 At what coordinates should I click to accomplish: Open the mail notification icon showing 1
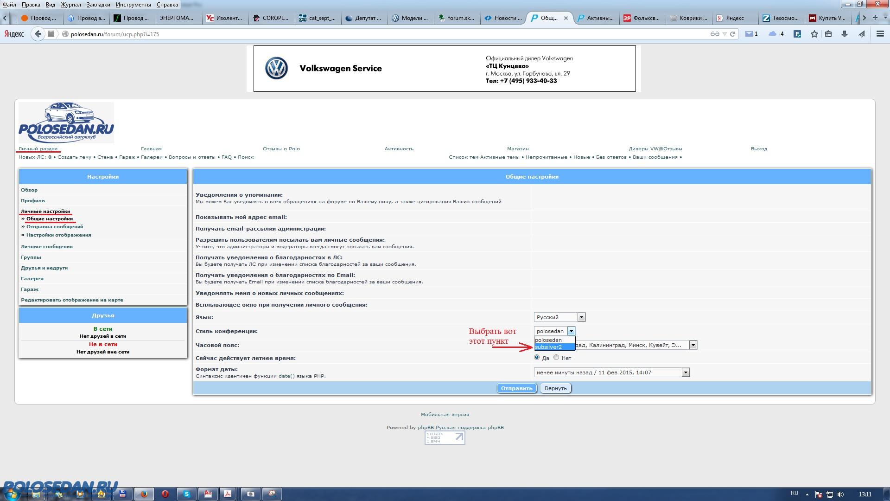point(751,34)
